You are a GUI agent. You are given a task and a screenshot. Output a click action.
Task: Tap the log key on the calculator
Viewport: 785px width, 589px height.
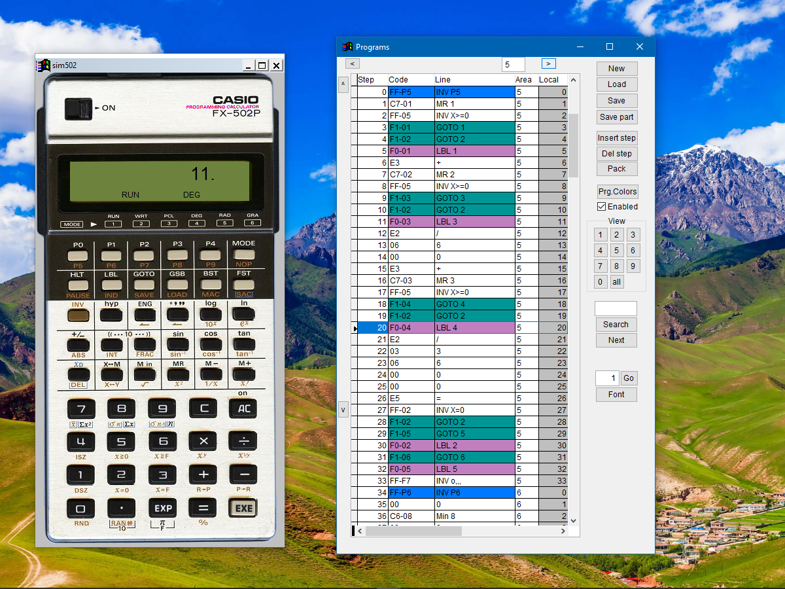click(211, 315)
